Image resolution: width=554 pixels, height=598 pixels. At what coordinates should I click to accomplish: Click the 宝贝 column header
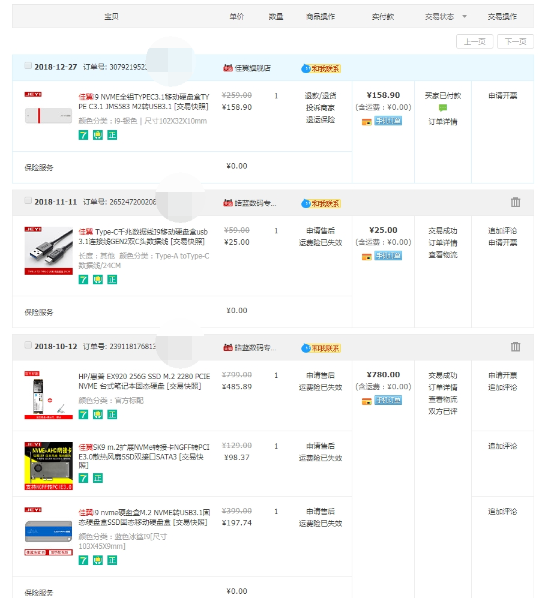112,16
